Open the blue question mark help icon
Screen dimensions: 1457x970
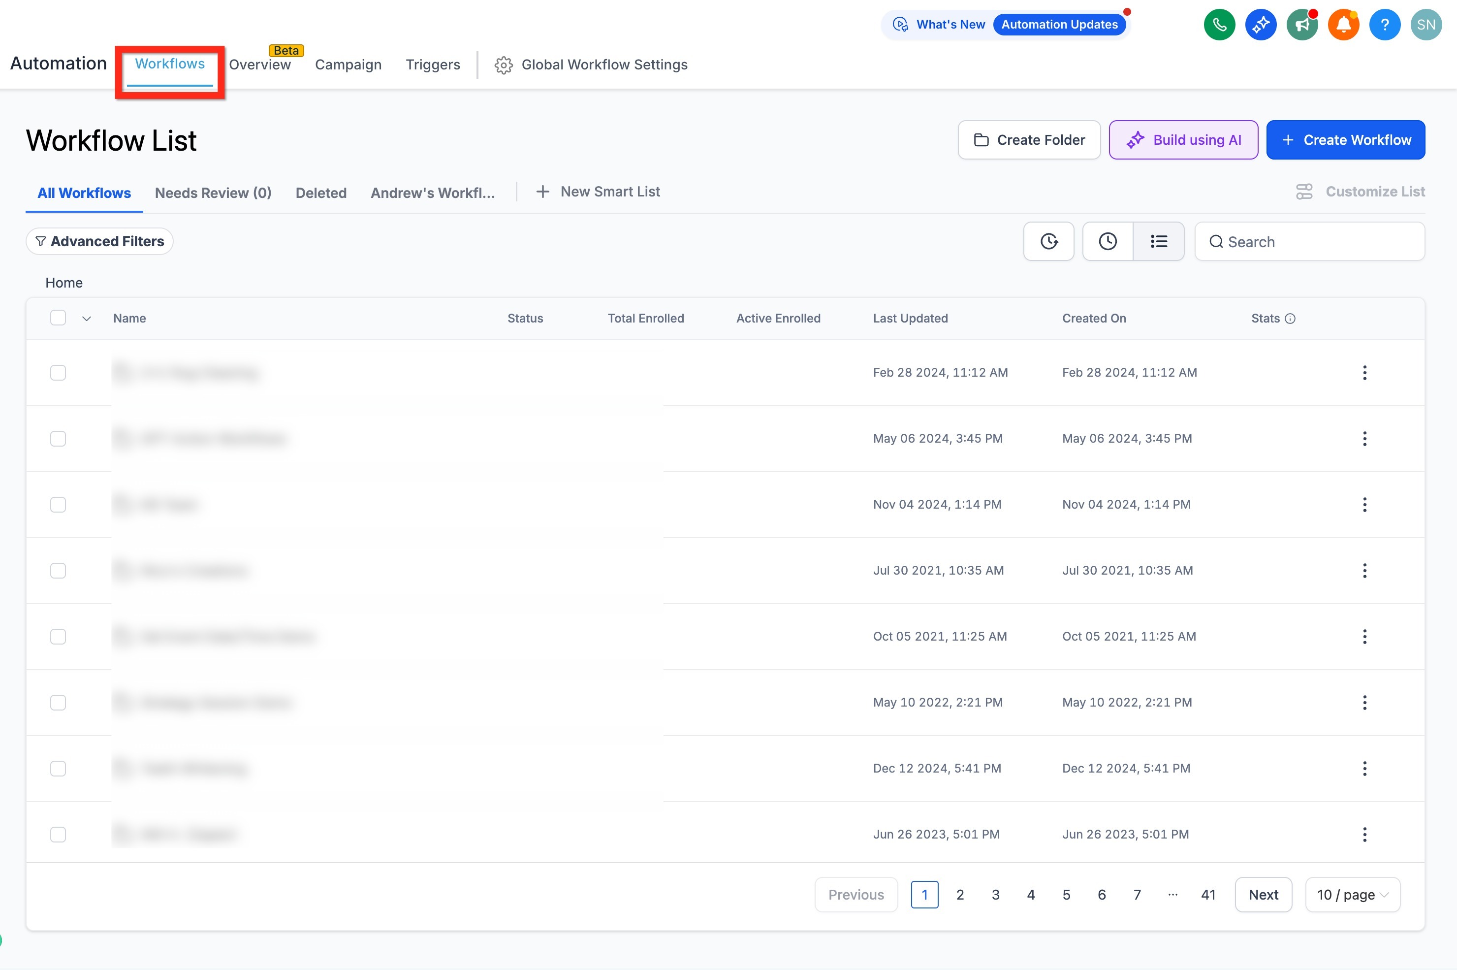pyautogui.click(x=1385, y=25)
